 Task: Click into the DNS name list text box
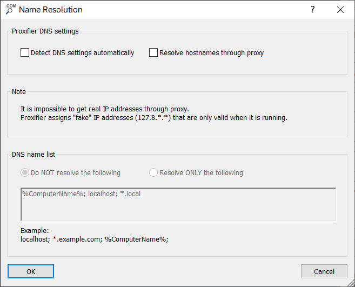pyautogui.click(x=178, y=208)
